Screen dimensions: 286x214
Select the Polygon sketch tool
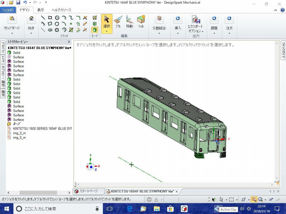(x=57, y=30)
